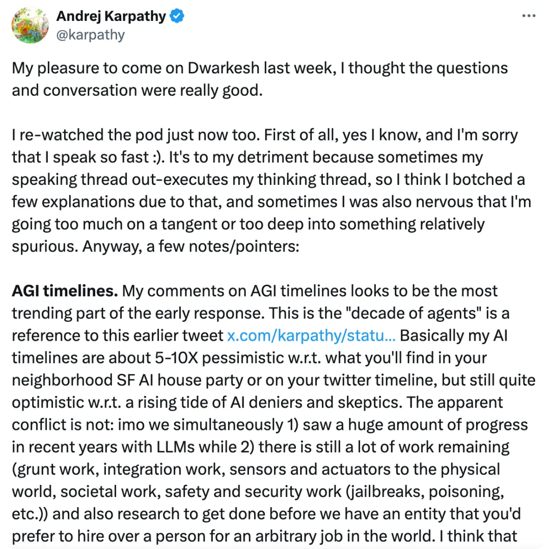Open Andrej Karpathy's profile avatar picture

[x=30, y=25]
